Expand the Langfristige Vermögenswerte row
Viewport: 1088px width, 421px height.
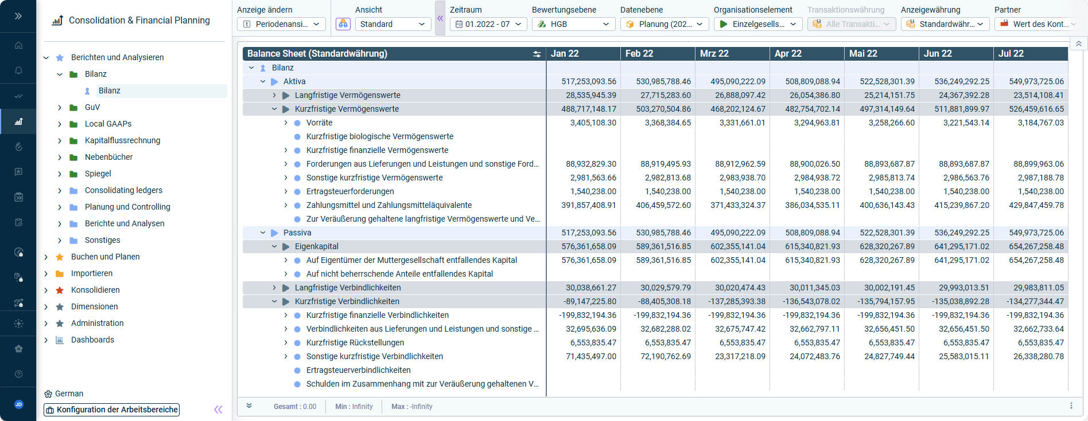(274, 95)
